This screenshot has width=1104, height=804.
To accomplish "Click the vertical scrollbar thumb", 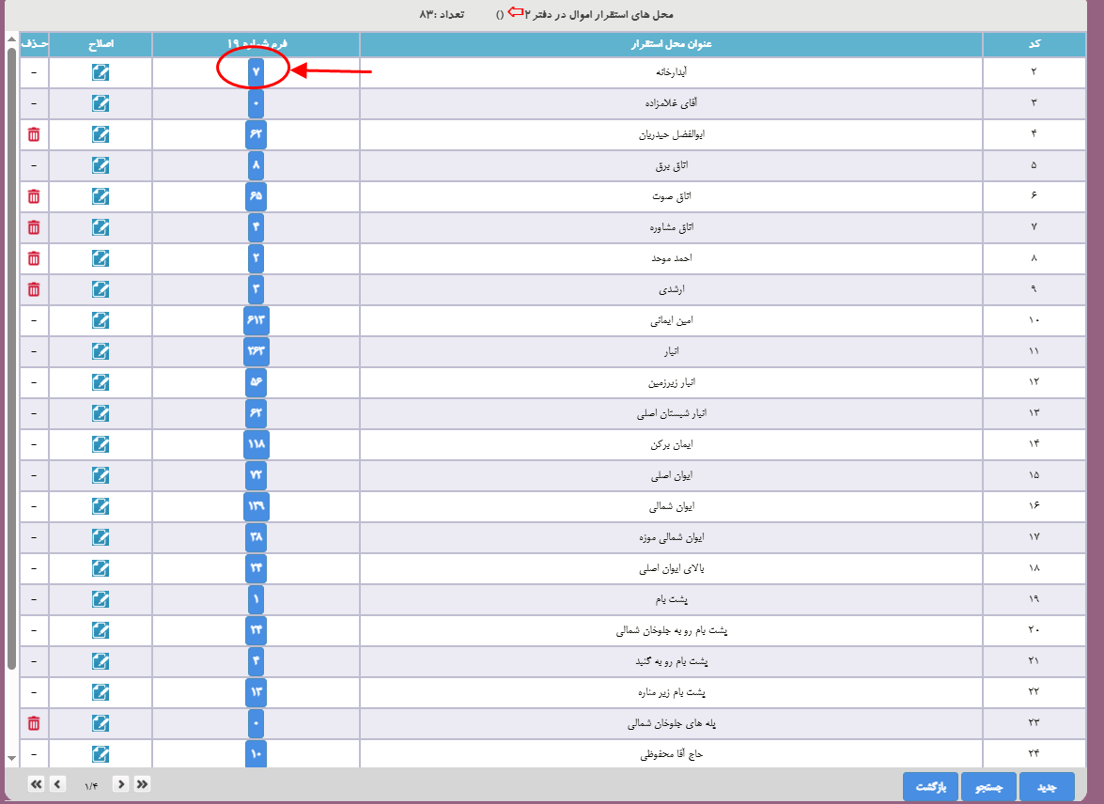I will click(11, 357).
